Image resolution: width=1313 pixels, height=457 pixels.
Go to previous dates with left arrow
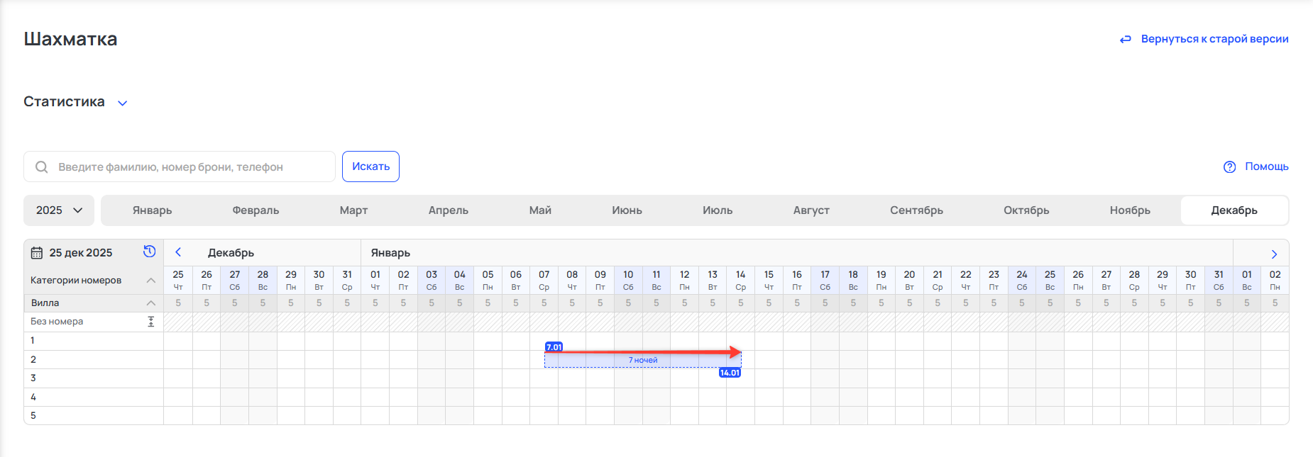point(178,252)
